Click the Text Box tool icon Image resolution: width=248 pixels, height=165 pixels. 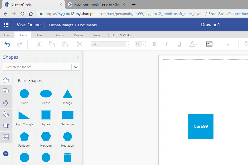209,44
